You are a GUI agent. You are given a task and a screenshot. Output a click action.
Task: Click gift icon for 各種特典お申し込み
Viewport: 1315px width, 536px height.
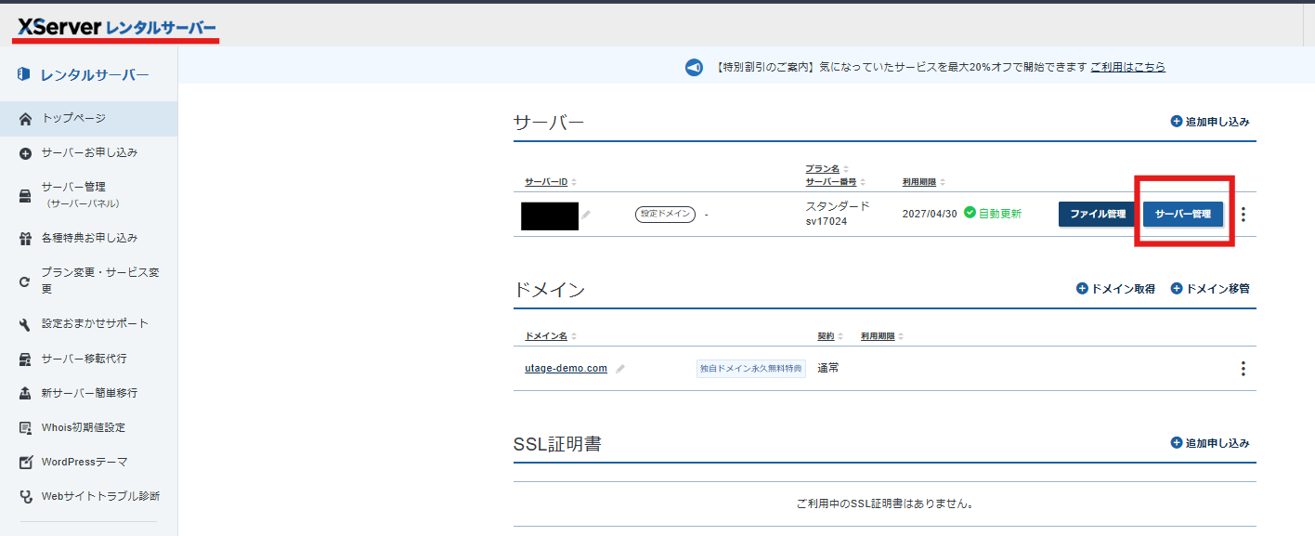[x=25, y=239]
